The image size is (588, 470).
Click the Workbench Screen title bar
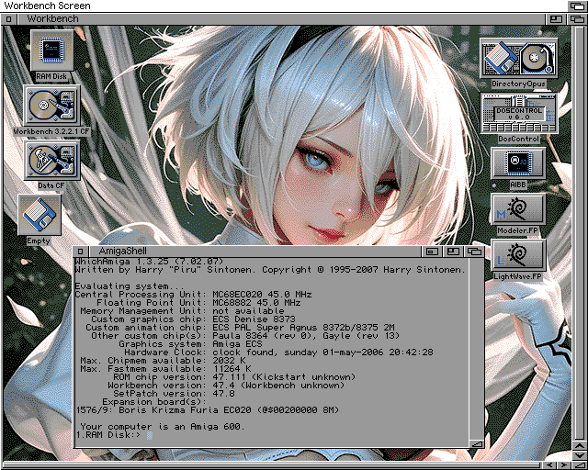(x=276, y=6)
